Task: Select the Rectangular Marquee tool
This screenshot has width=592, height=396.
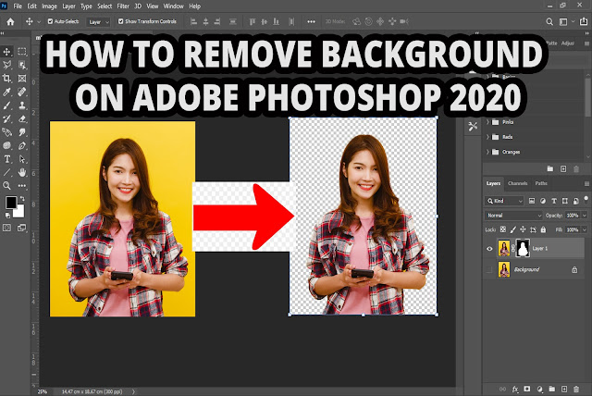Action: coord(22,51)
